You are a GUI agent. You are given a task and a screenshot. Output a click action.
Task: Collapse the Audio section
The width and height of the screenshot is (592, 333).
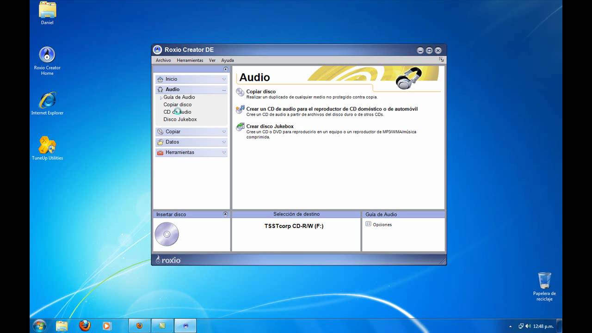click(191, 89)
